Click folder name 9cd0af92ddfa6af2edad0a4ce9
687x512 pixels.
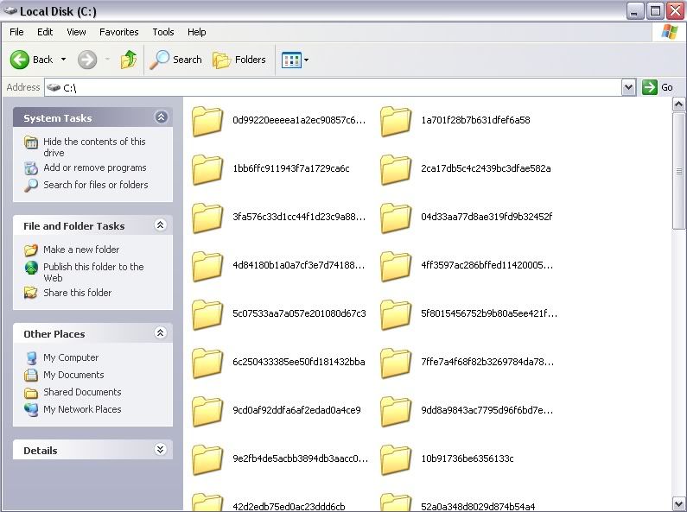coord(296,410)
